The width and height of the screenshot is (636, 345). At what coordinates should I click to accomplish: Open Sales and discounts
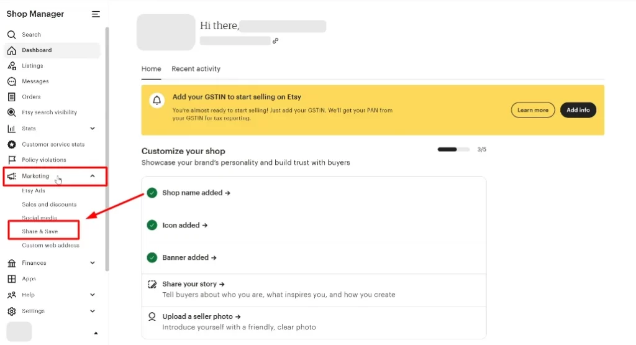coord(49,205)
